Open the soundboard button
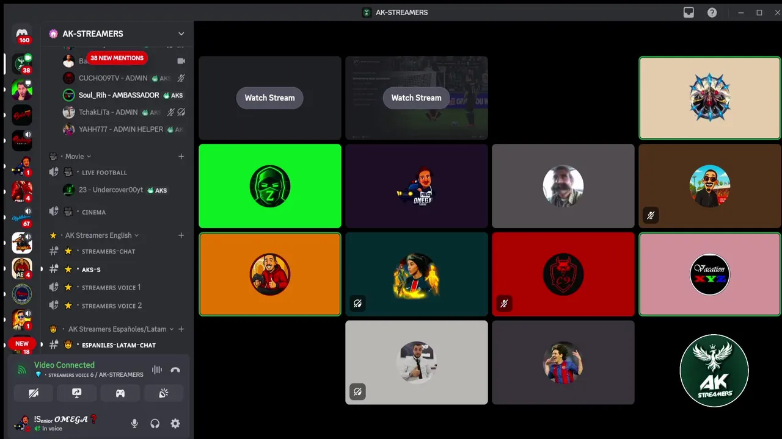This screenshot has width=782, height=439. (x=163, y=393)
